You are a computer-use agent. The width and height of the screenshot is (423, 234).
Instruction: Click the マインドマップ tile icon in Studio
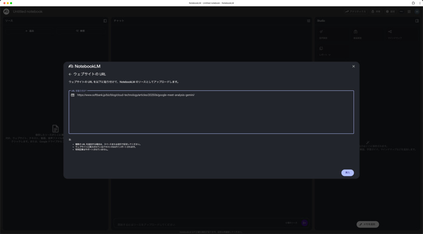pyautogui.click(x=390, y=32)
